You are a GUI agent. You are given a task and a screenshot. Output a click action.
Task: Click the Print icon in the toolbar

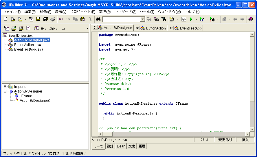click(53, 19)
